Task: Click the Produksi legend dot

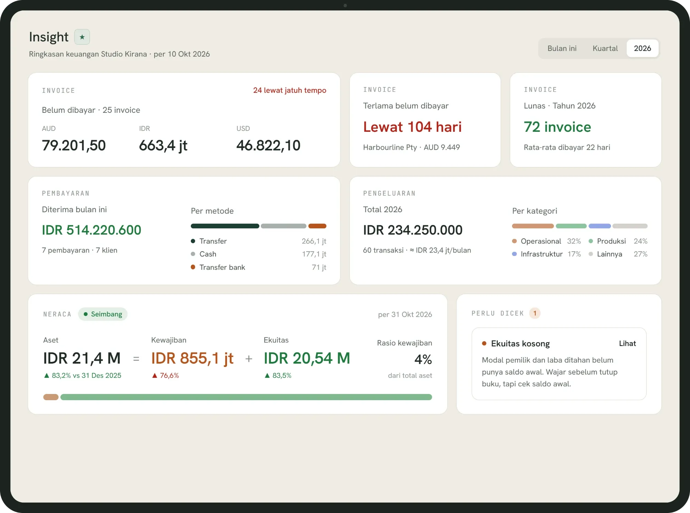Action: [591, 241]
